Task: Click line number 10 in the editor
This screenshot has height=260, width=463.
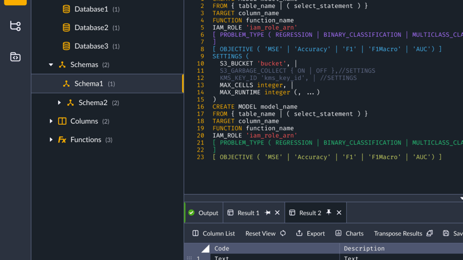Action: (x=201, y=63)
